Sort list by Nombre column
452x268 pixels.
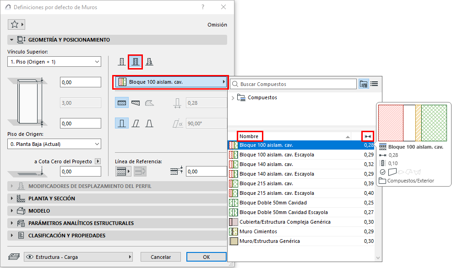point(249,136)
